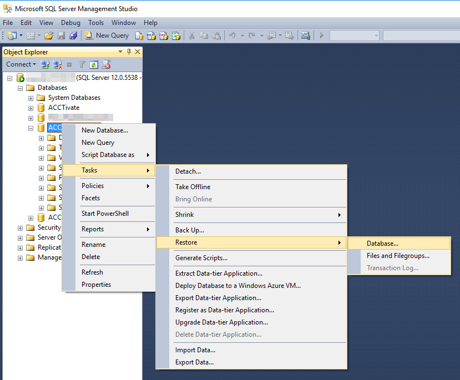The image size is (460, 380).
Task: Expand the Security folder node
Action: (20, 228)
